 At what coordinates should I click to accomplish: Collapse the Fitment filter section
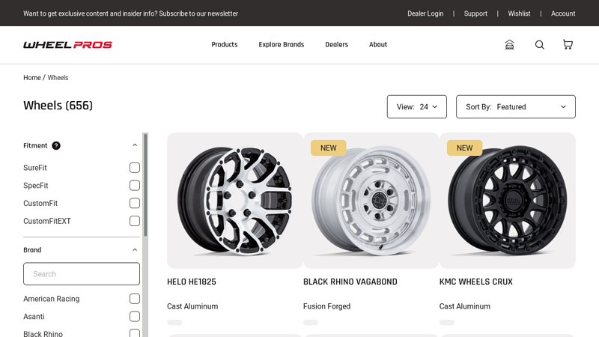coord(135,145)
